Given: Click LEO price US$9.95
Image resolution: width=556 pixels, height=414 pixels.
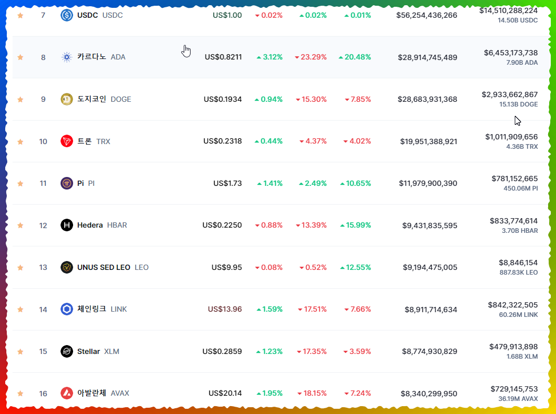Looking at the screenshot, I should (227, 267).
